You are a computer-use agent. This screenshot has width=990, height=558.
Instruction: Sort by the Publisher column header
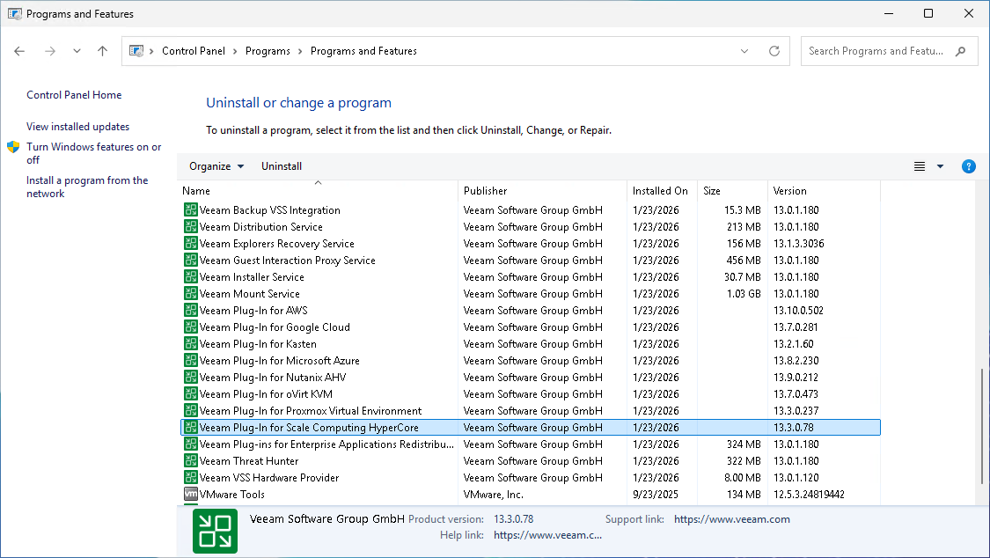point(542,191)
